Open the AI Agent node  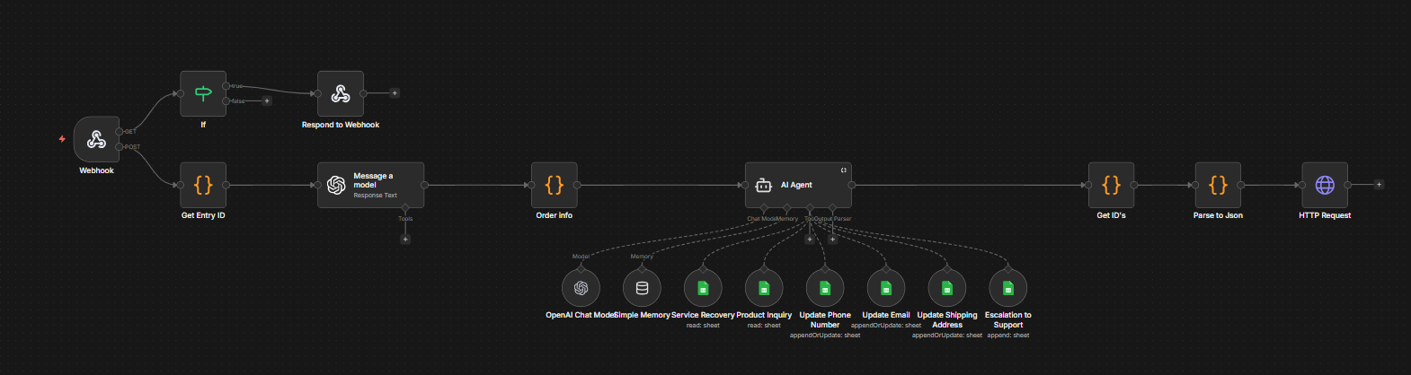pos(797,185)
